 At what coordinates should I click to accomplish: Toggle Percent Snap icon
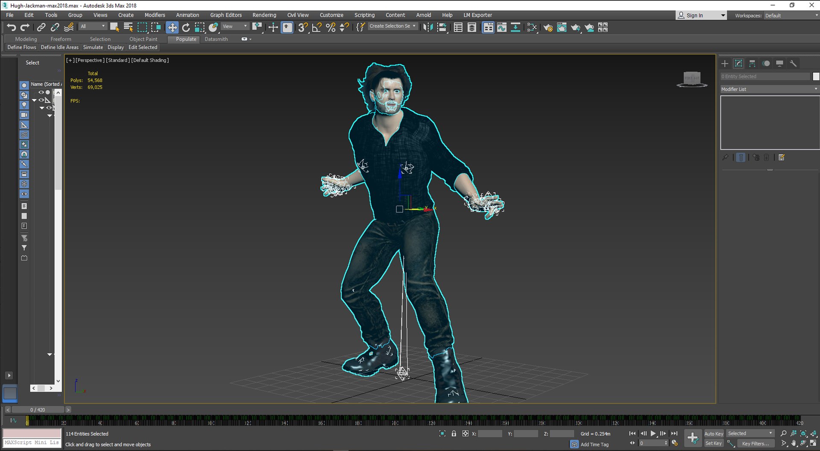(x=331, y=27)
